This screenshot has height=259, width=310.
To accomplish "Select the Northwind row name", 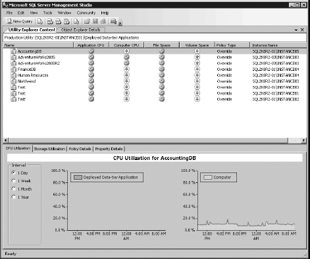I will click(26, 81).
